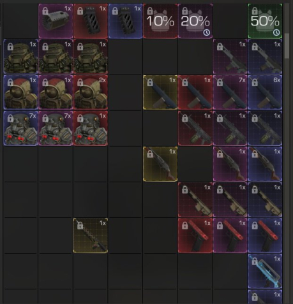293x304 pixels.
Task: Select the 6x blue-background SMG stack
Action: pos(265,92)
